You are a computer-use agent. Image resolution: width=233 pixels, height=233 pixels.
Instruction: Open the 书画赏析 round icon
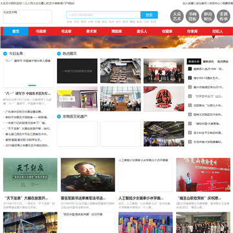(x=192, y=16)
